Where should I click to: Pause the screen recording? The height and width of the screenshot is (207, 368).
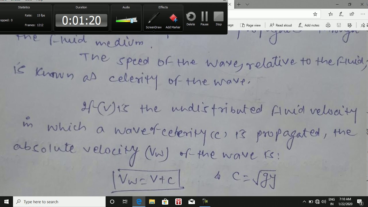[204, 19]
